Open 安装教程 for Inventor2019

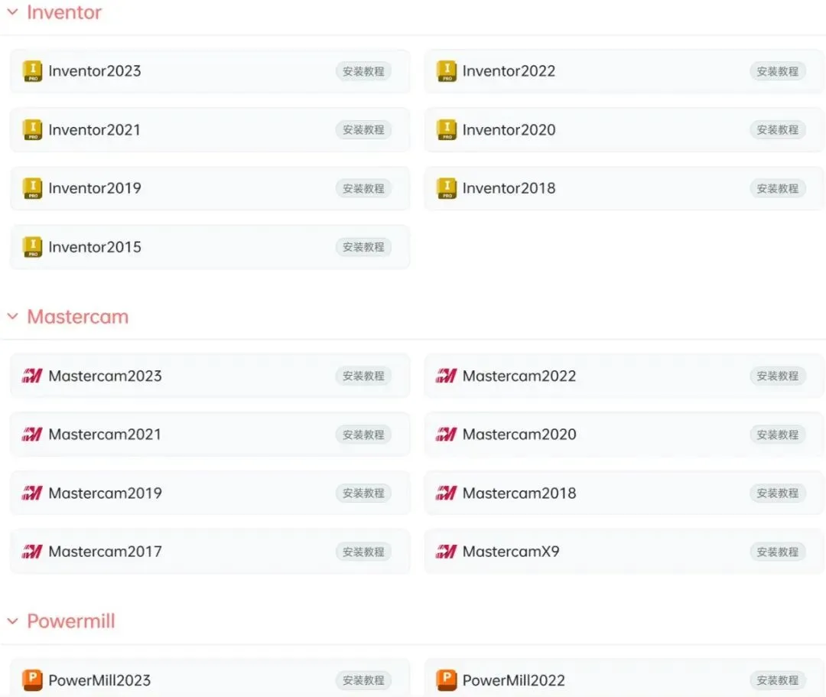point(363,188)
